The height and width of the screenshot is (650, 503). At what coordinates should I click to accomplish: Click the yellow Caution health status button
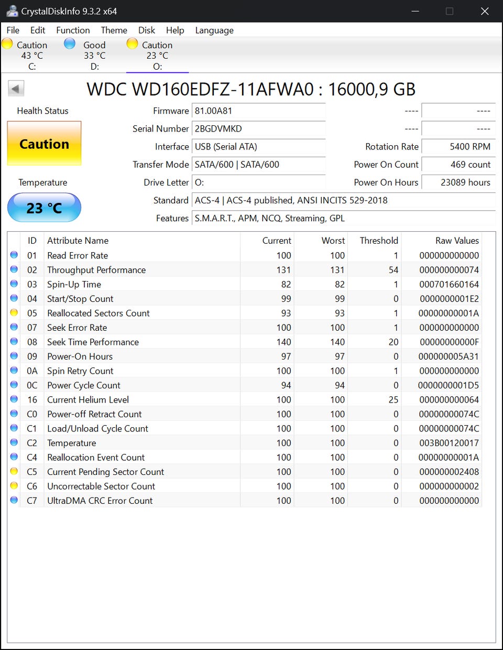pyautogui.click(x=44, y=144)
